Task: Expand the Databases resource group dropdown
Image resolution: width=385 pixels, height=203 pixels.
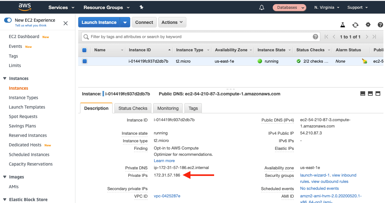Action: point(289,7)
